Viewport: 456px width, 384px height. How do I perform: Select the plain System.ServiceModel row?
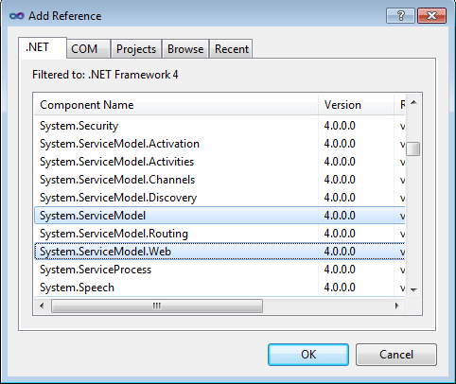219,216
